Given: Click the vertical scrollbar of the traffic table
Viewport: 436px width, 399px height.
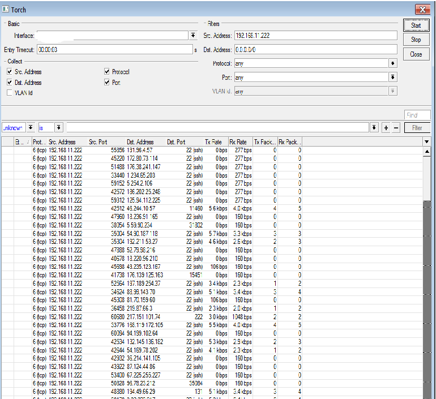Looking at the screenshot, I should tap(426, 272).
